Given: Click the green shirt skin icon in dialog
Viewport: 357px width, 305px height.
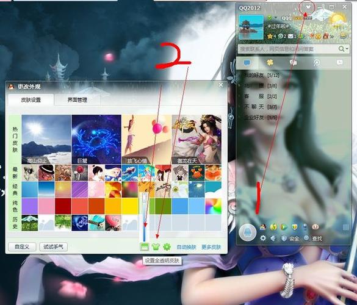Looking at the screenshot, I should click(156, 246).
